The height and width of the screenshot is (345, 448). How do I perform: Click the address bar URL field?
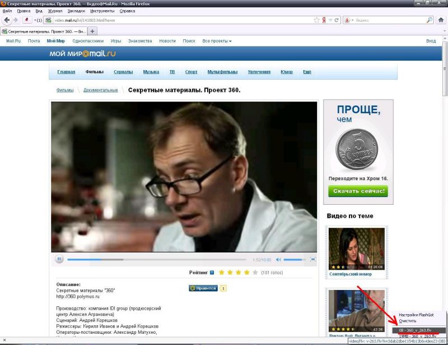pos(183,20)
